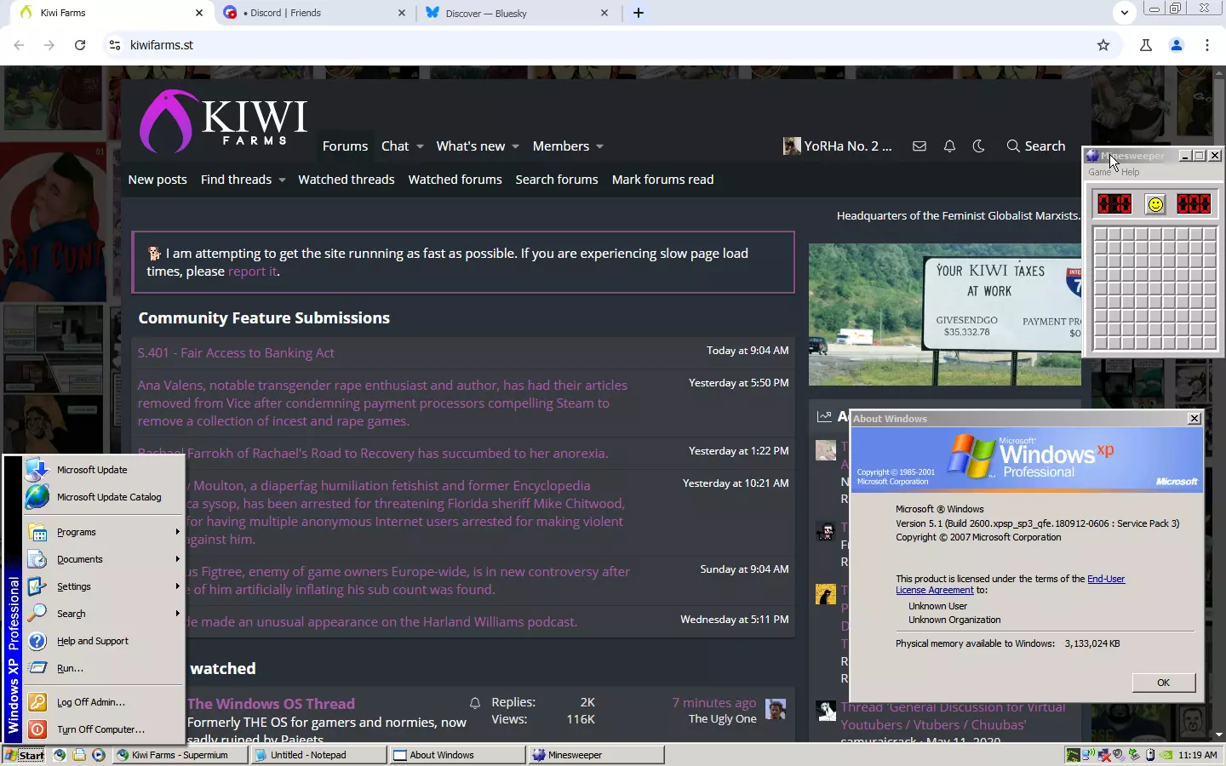Open Microsoft Update from Start menu
This screenshot has height=766, width=1226.
coord(105,470)
